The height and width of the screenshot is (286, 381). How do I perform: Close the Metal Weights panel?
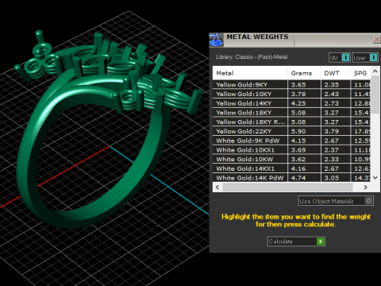click(x=376, y=40)
